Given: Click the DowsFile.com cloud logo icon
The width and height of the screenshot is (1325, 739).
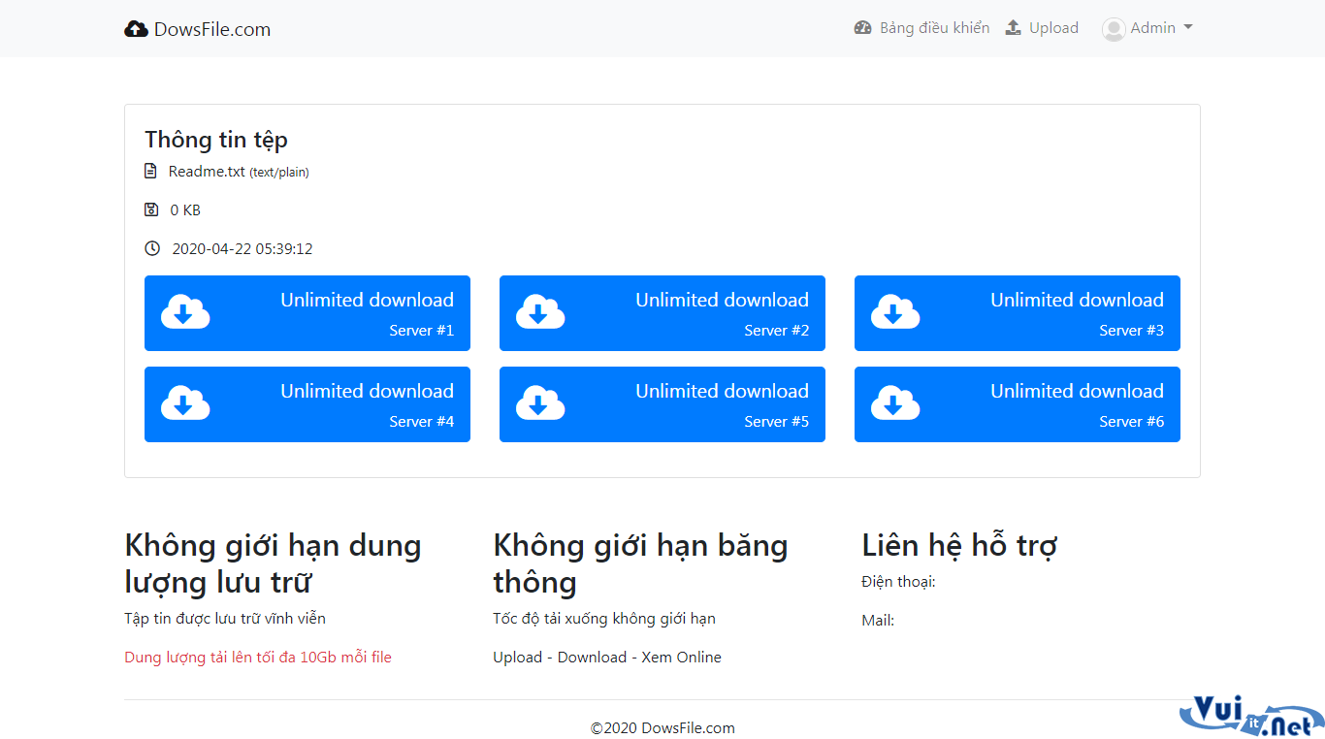Looking at the screenshot, I should pos(136,29).
